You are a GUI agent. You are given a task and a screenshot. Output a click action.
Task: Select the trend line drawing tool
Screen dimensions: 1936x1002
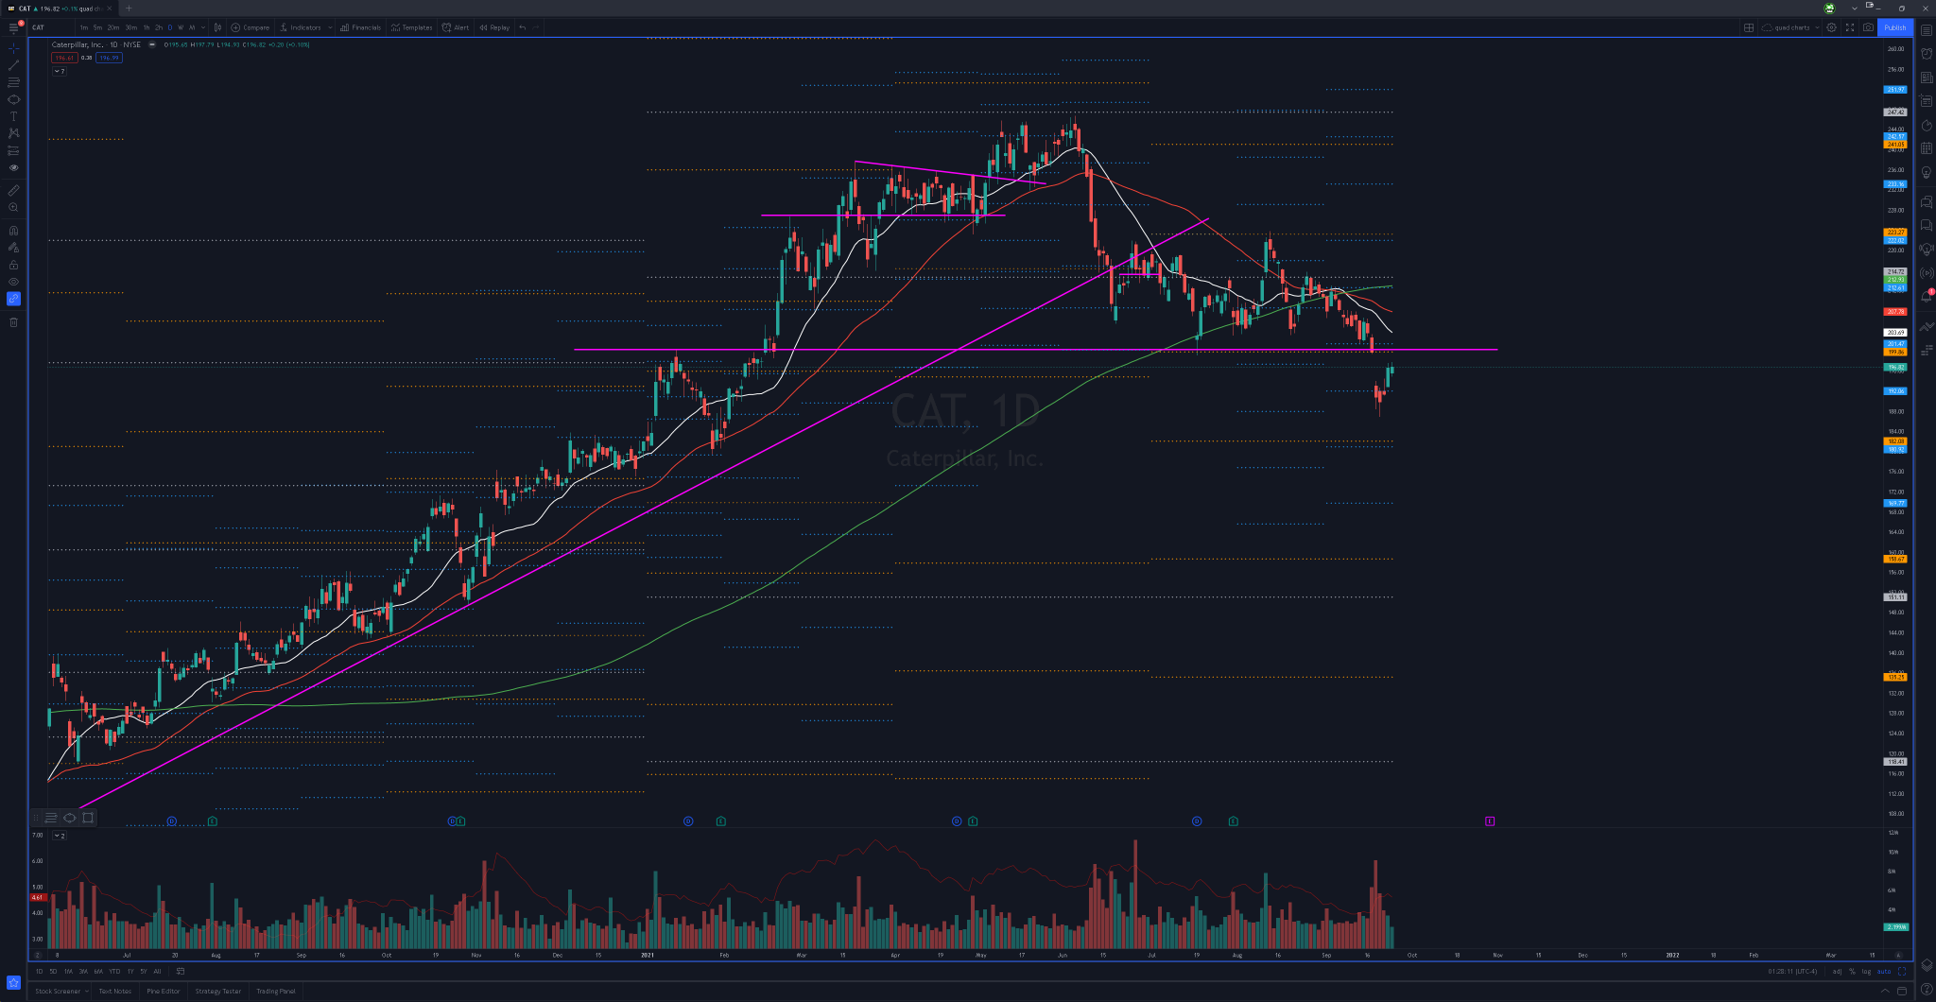coord(13,65)
